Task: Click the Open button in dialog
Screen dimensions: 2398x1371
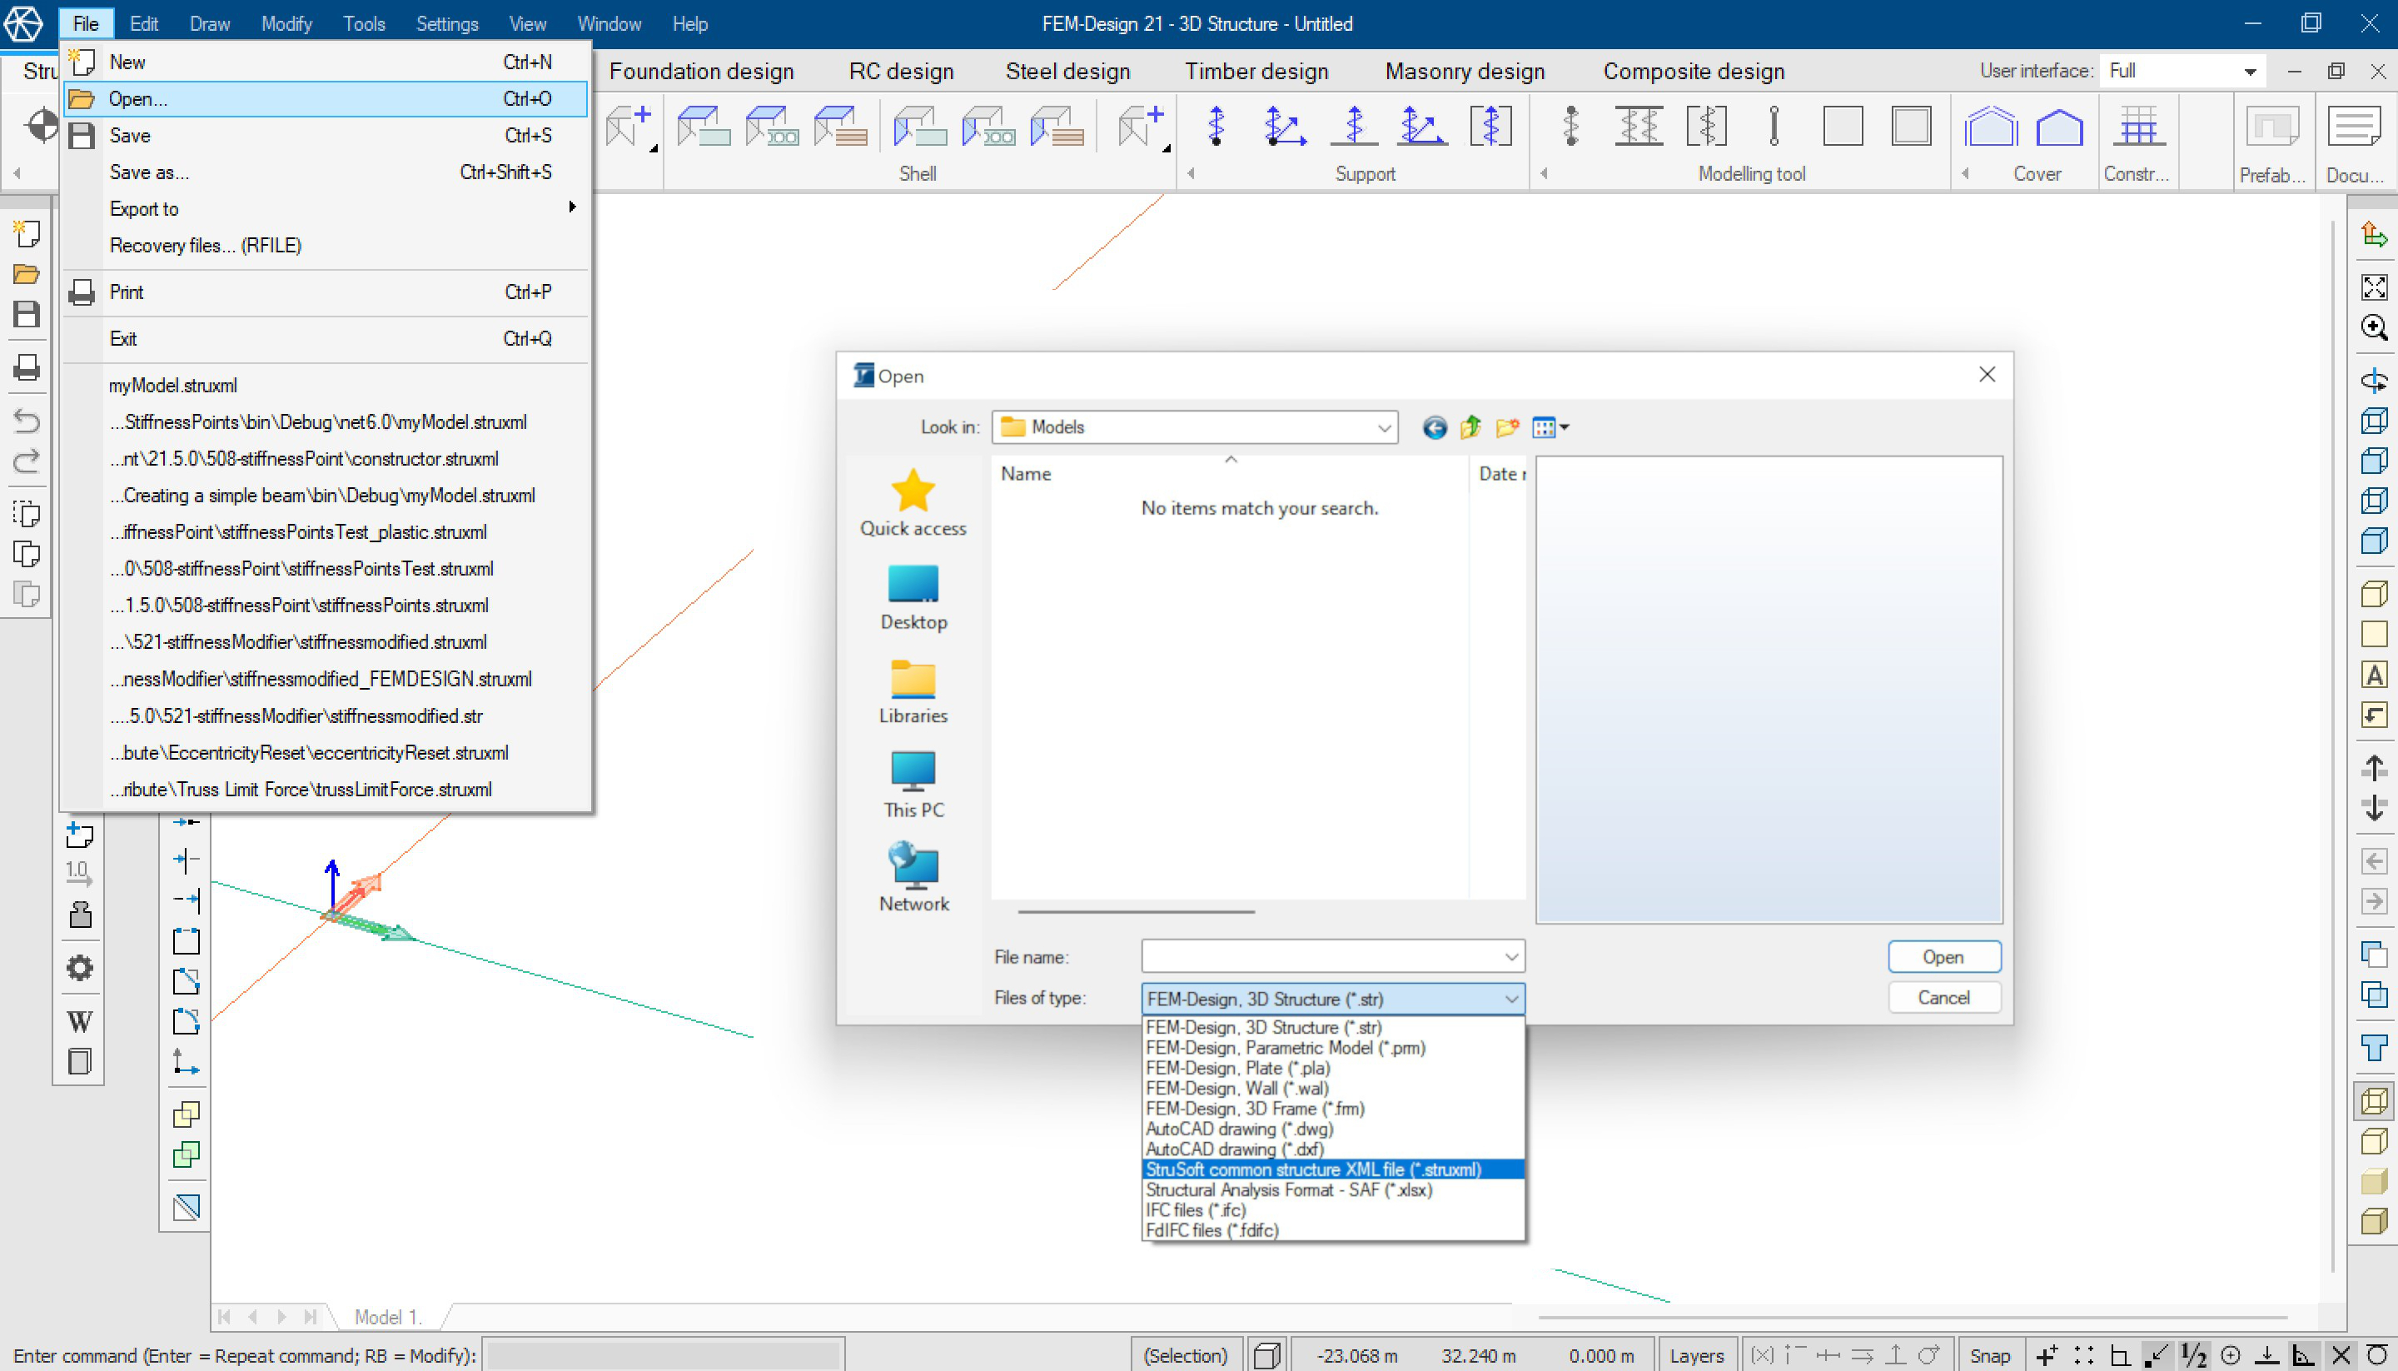Action: [x=1943, y=957]
